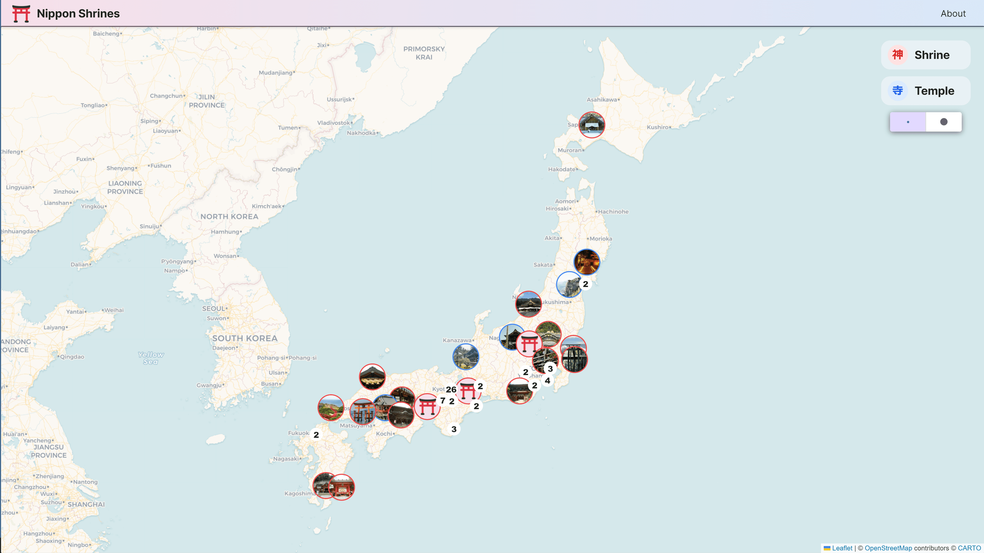Open the blue cliff-photo marker near Fukushima
984x553 pixels.
tap(568, 285)
